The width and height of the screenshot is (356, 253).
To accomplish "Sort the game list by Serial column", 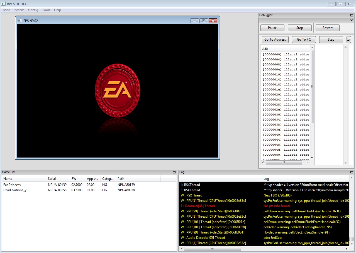I will [52, 179].
